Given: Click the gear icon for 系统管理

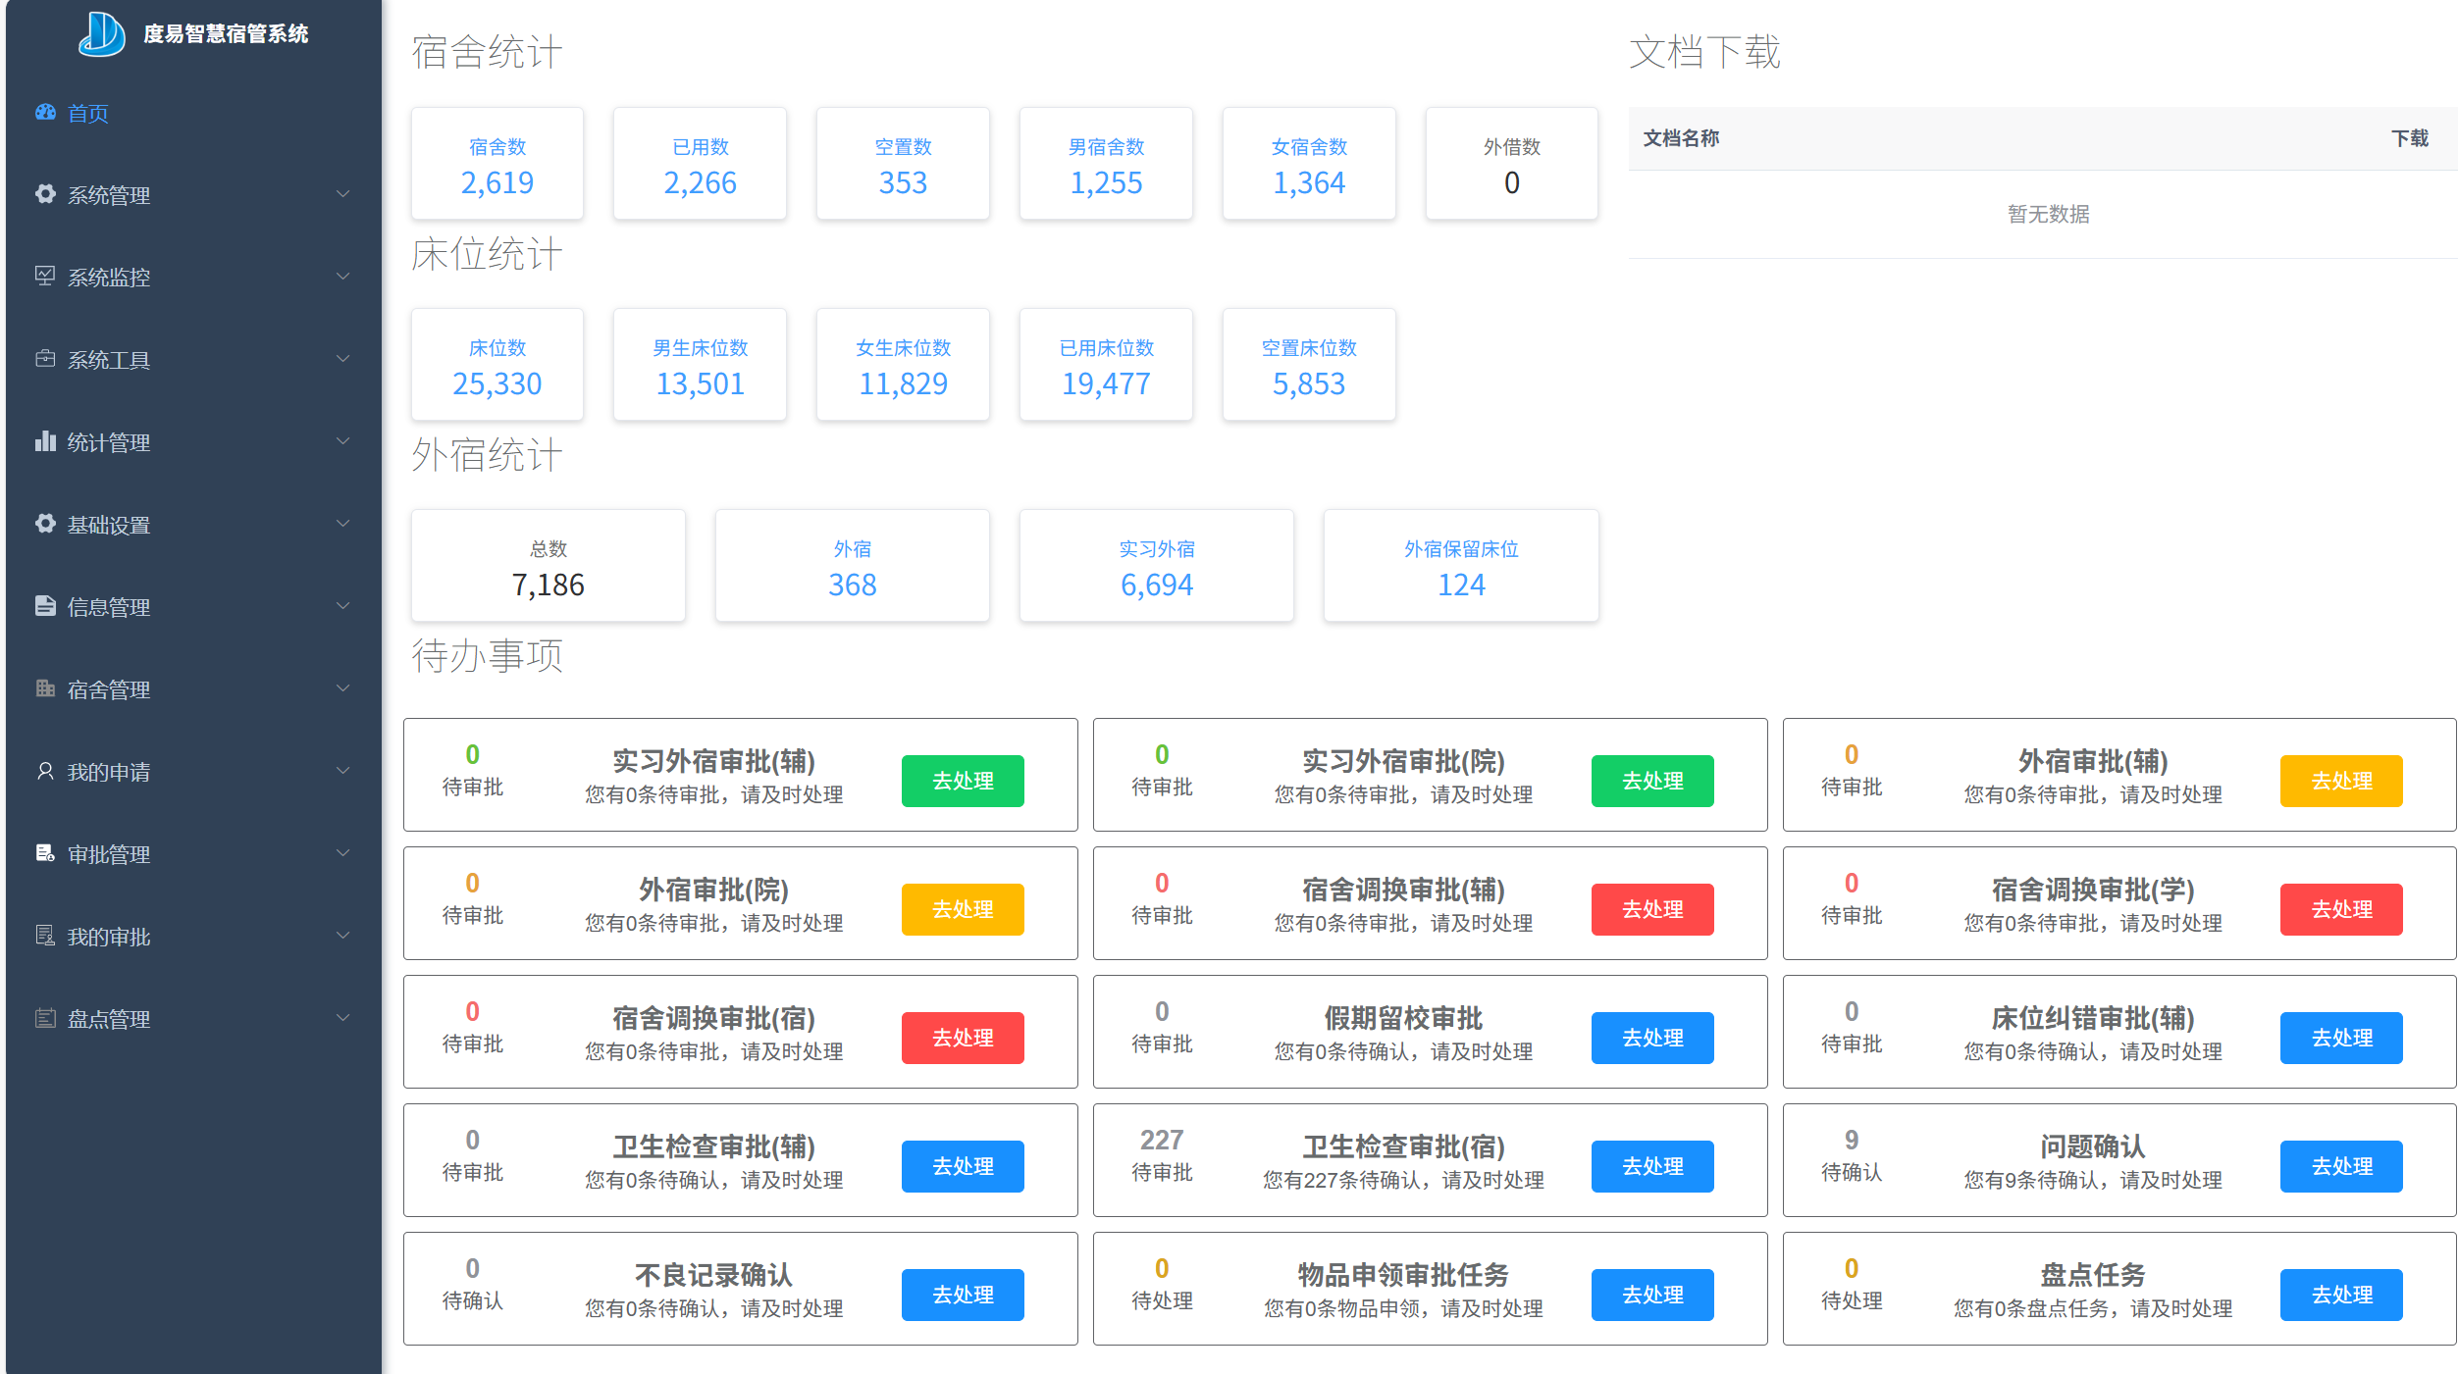Looking at the screenshot, I should [x=45, y=194].
